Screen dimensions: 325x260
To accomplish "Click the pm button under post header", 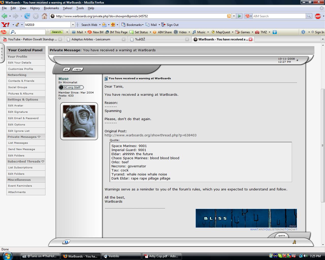I will (66, 69).
